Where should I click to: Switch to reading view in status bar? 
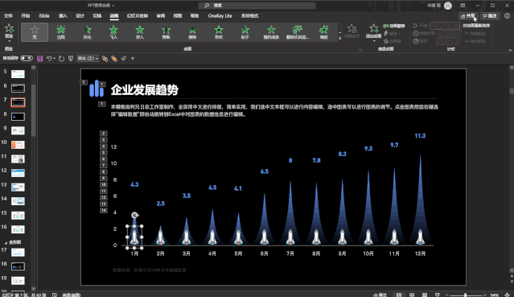pyautogui.click(x=425, y=295)
